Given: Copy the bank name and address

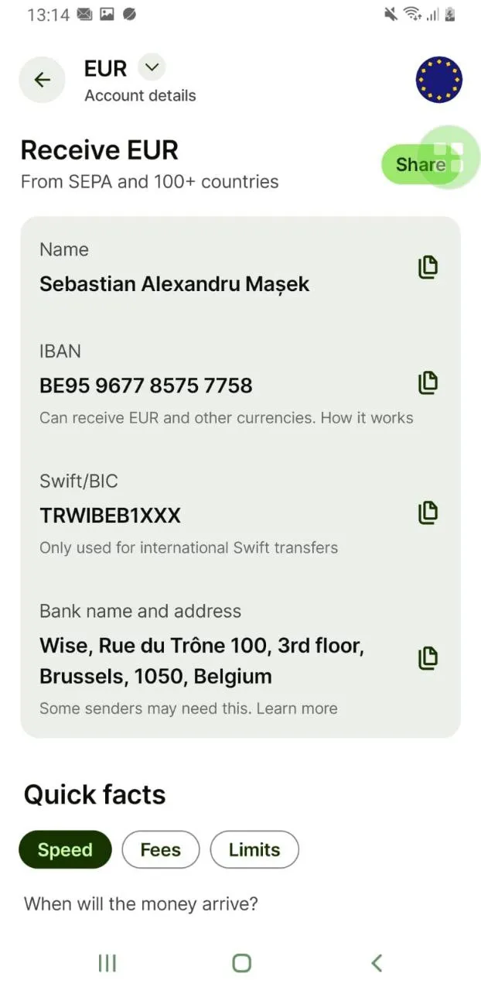Looking at the screenshot, I should pos(428,657).
